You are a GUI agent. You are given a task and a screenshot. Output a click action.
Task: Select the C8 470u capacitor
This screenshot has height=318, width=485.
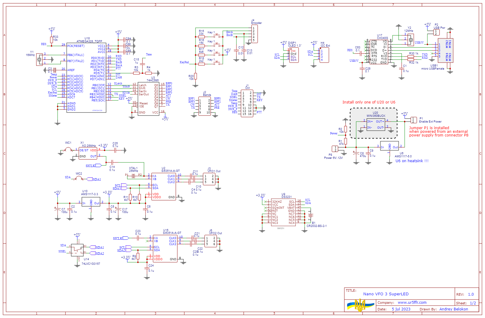[x=356, y=154]
